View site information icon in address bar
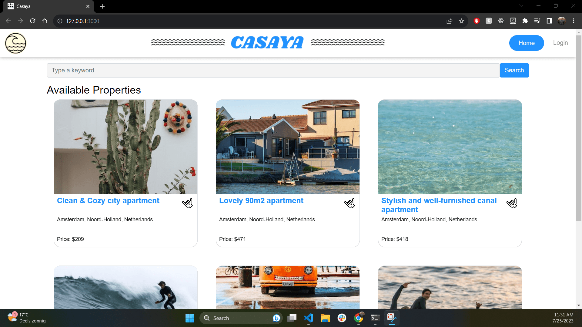The image size is (582, 327). pos(60,21)
